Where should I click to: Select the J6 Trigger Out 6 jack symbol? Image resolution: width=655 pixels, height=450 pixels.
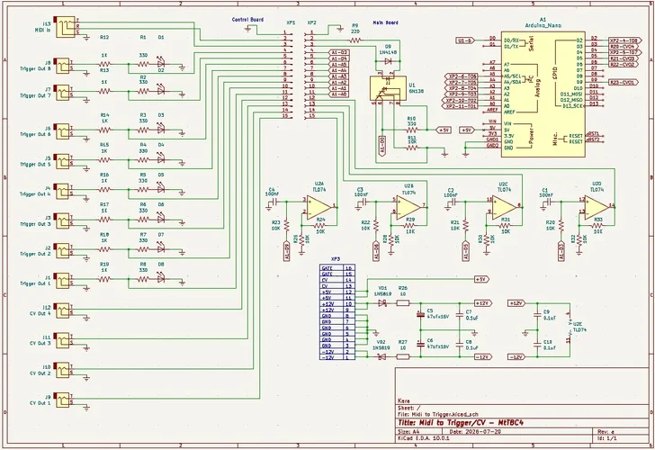(62, 130)
